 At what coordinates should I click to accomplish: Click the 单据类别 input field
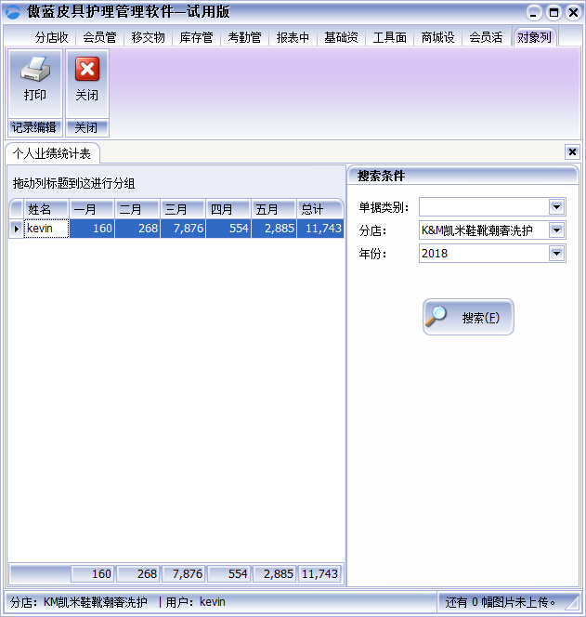tap(483, 206)
